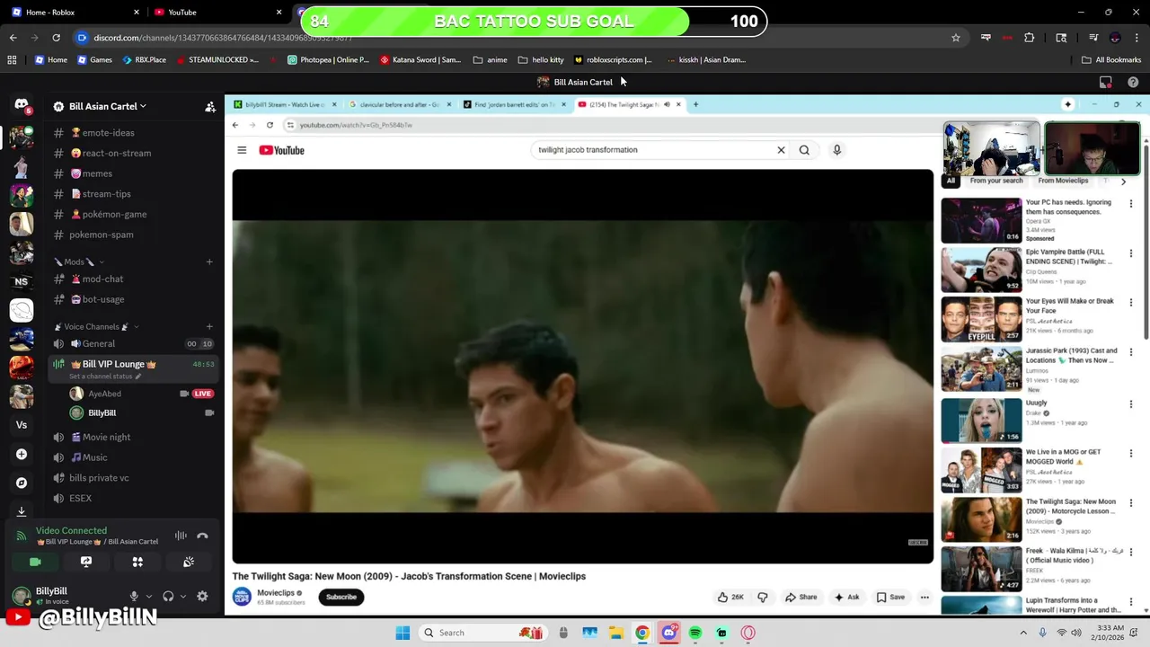
Task: Open microphone input options chevron
Action: pos(148,596)
